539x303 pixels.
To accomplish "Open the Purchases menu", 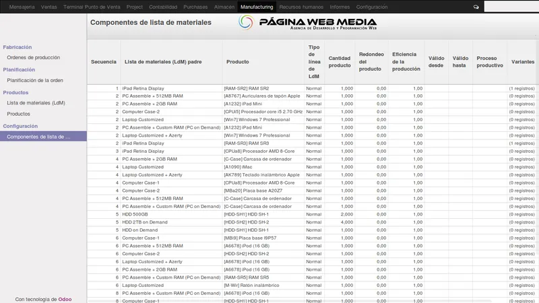I will tap(195, 7).
